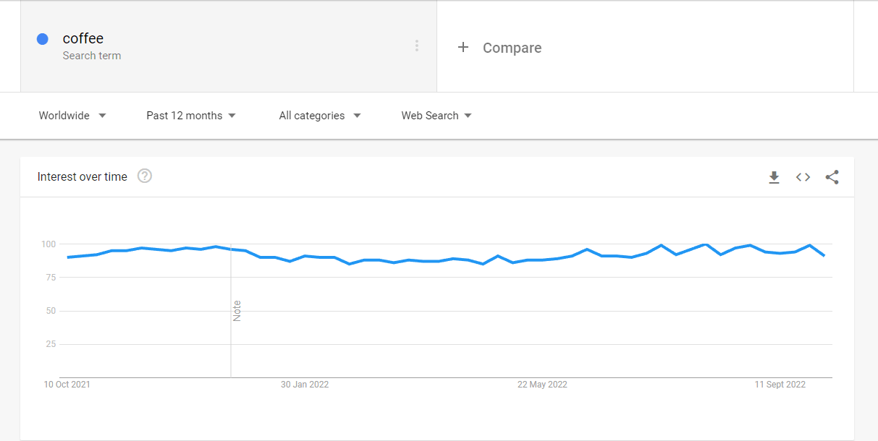Click the trend line's final data point

pyautogui.click(x=824, y=255)
